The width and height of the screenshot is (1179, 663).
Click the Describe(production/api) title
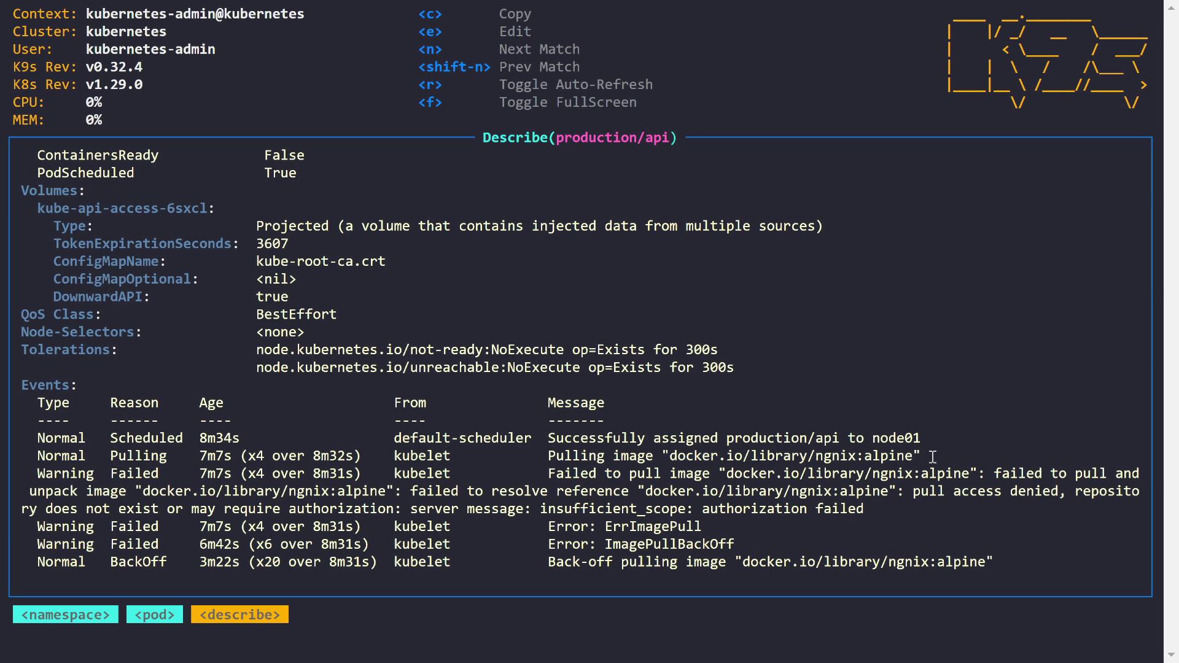click(x=579, y=138)
